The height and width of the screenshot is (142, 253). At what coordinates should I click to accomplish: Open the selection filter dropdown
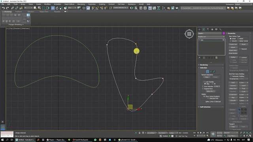[28, 8]
